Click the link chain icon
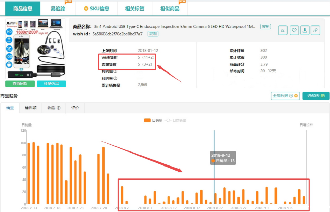The width and height of the screenshot is (330, 212). pyautogui.click(x=315, y=30)
